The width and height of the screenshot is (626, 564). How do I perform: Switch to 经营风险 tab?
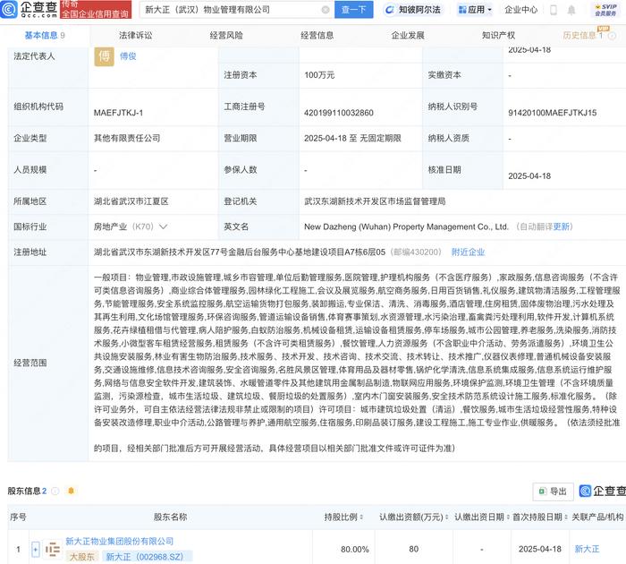(x=226, y=36)
